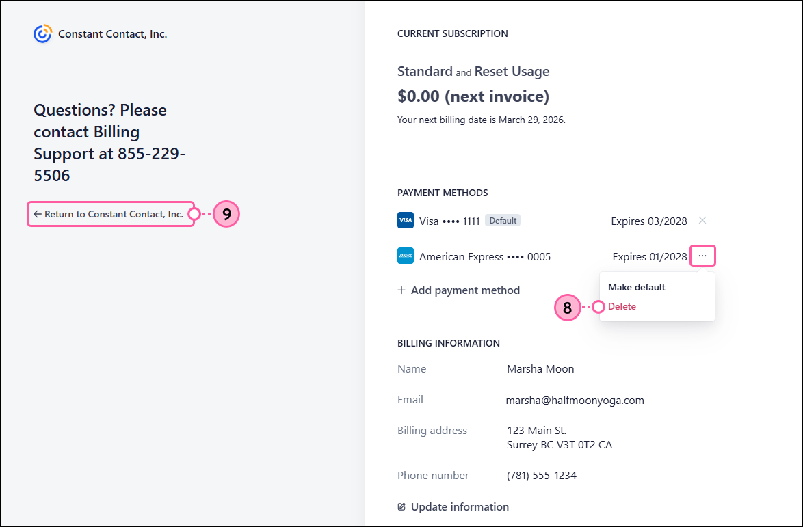Click the left arrow in the return link

pyautogui.click(x=37, y=214)
